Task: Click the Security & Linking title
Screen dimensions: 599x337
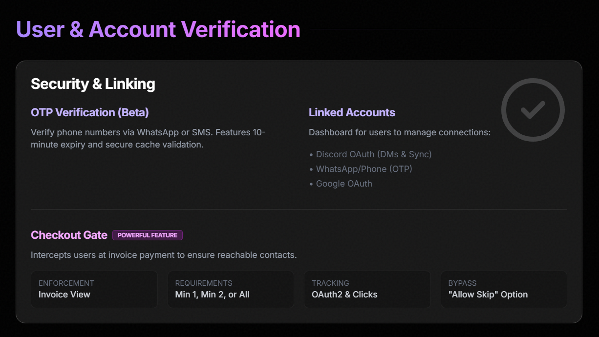Action: click(x=93, y=84)
